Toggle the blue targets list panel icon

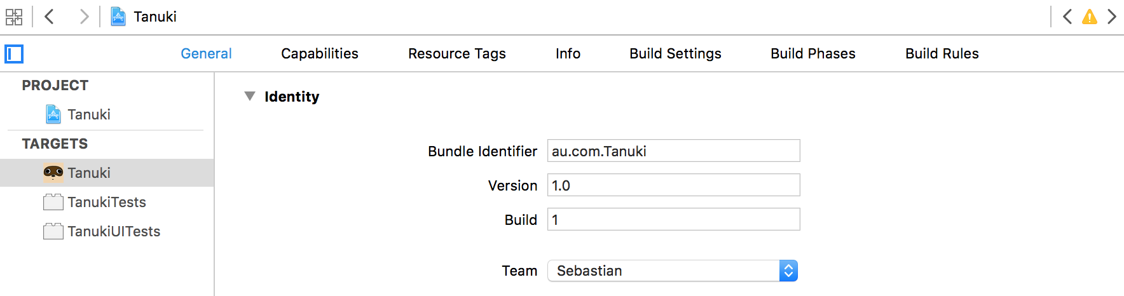pos(14,54)
